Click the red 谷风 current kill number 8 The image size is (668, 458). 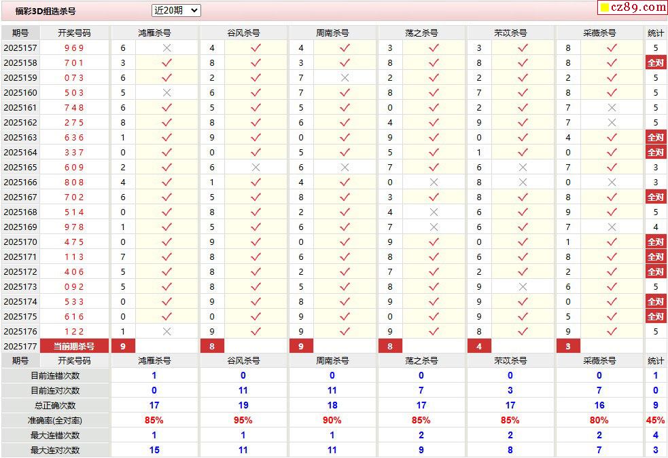pos(212,346)
